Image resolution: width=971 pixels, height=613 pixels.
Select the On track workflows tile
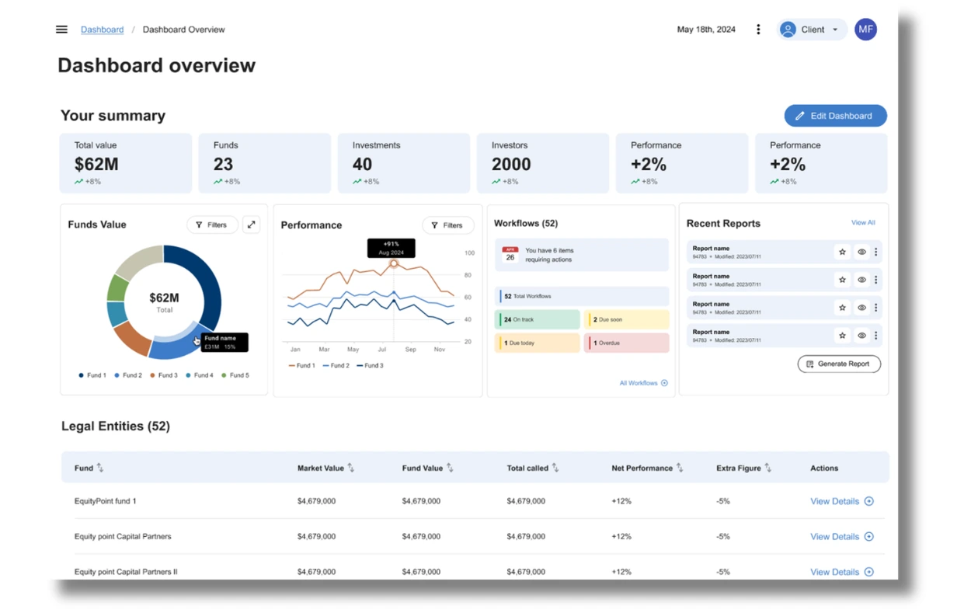click(x=537, y=319)
